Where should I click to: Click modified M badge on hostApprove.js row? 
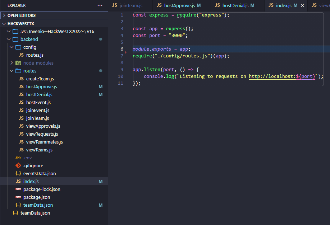pos(101,87)
